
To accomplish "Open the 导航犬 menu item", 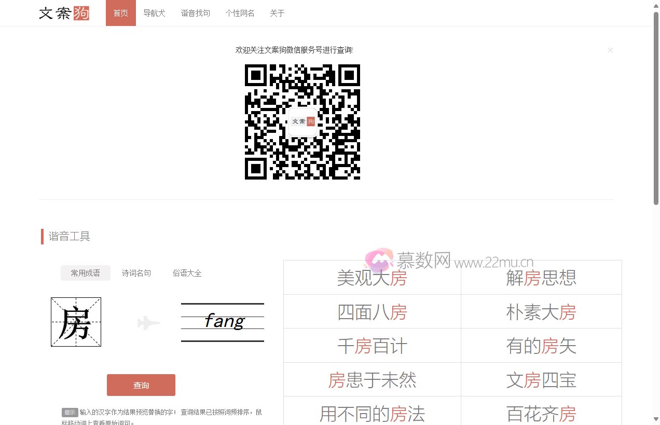I will point(154,13).
